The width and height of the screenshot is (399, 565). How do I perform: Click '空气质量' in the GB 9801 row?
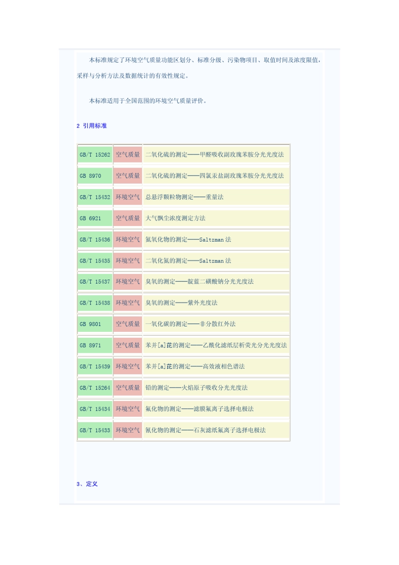tap(128, 324)
